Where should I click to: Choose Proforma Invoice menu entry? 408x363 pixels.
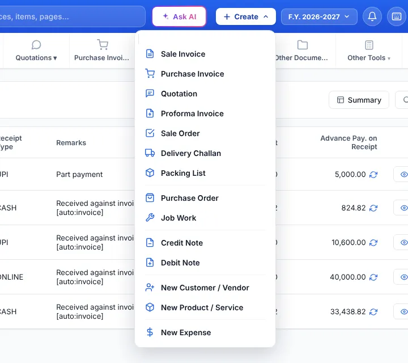point(205,113)
